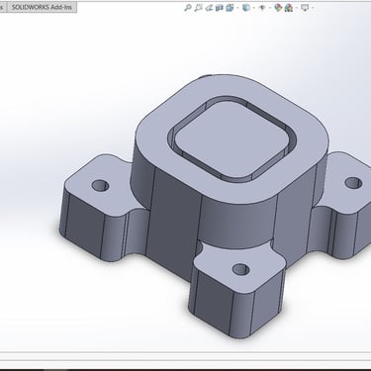Open the Edit Appearance color ball icon

pos(278,8)
